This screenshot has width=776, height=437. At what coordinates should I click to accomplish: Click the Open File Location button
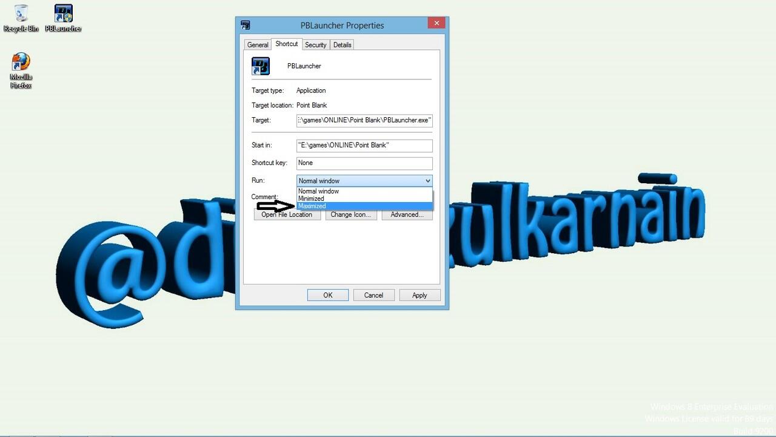287,215
